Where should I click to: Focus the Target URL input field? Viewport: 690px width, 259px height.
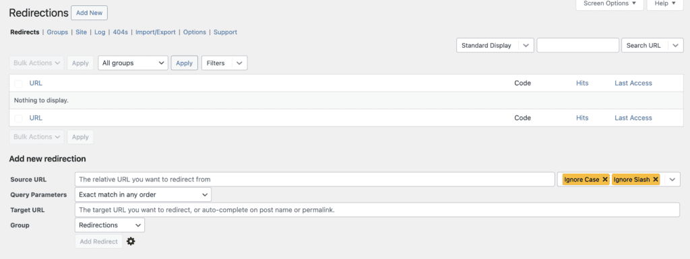click(377, 210)
